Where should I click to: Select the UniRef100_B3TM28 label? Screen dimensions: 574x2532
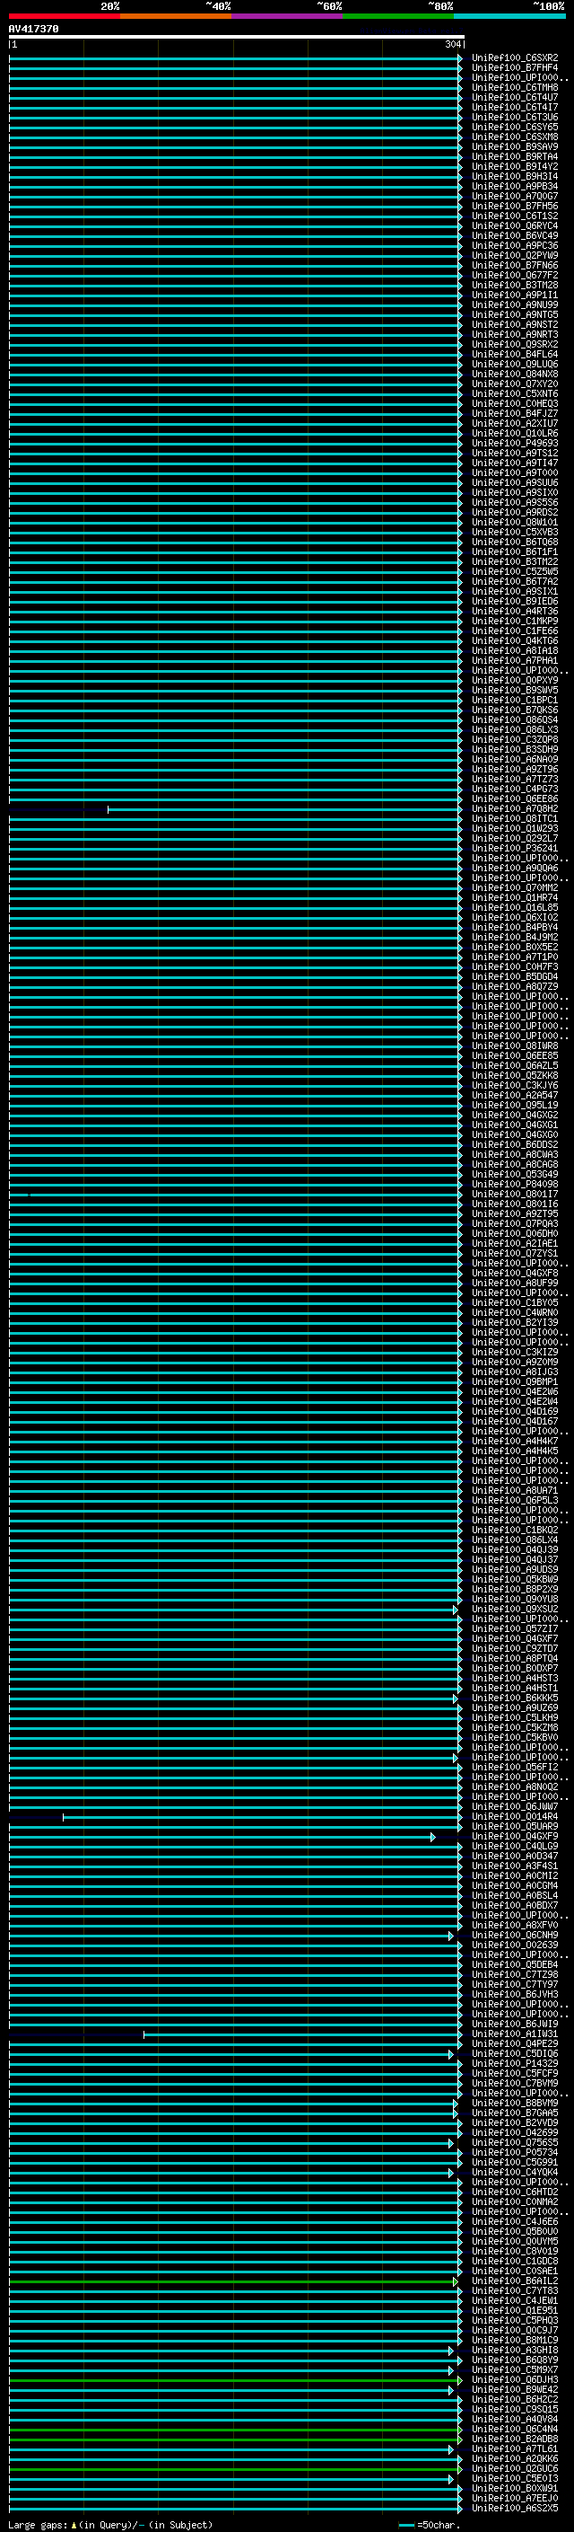515,285
